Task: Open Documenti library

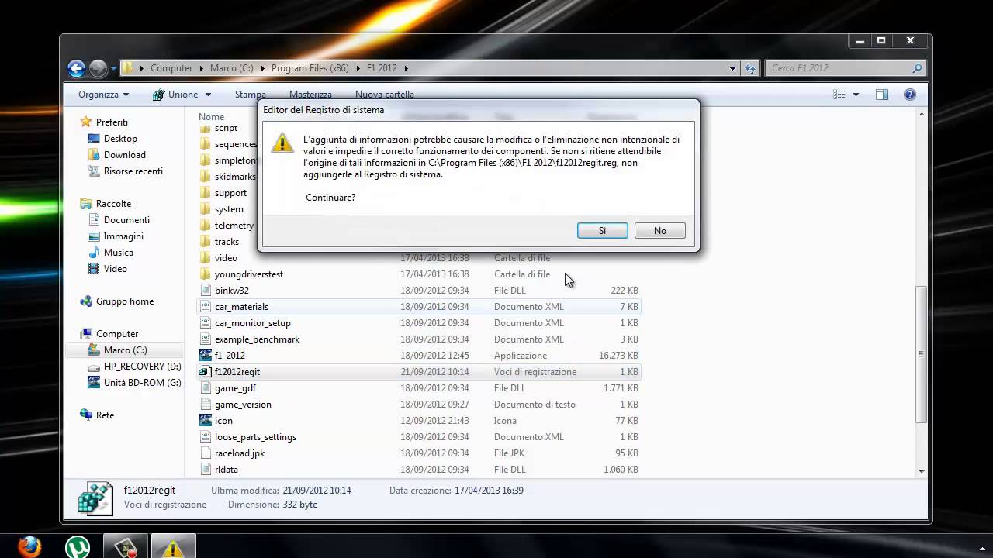Action: (x=126, y=220)
